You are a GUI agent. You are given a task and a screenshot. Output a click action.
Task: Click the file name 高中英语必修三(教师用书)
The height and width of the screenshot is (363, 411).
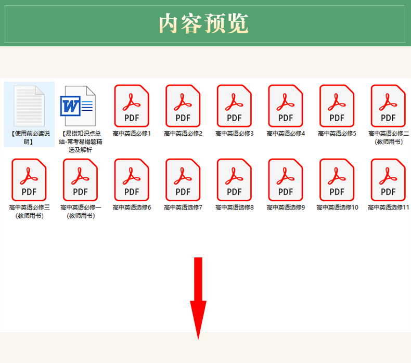pyautogui.click(x=29, y=212)
